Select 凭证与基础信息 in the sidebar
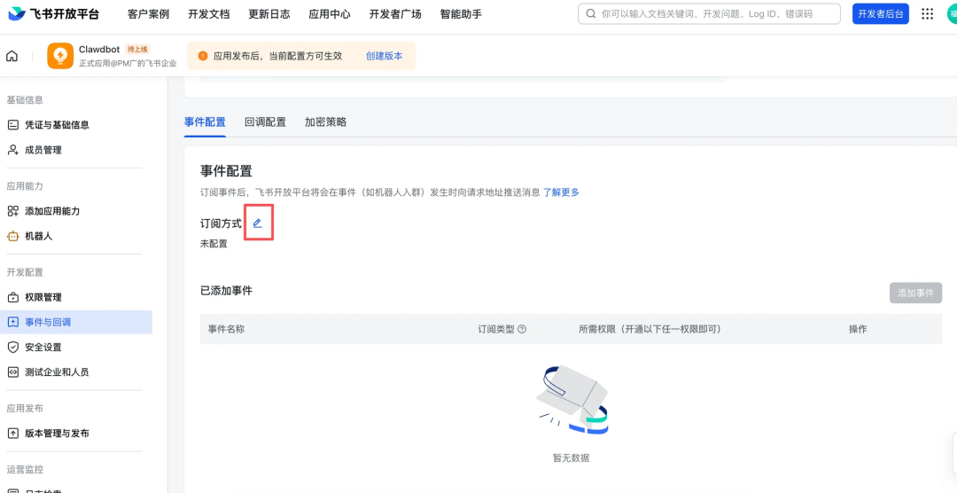 click(56, 125)
